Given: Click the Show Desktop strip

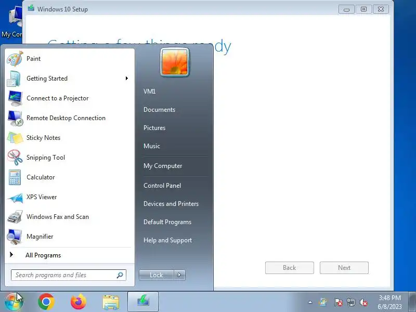Looking at the screenshot, I should (412, 302).
